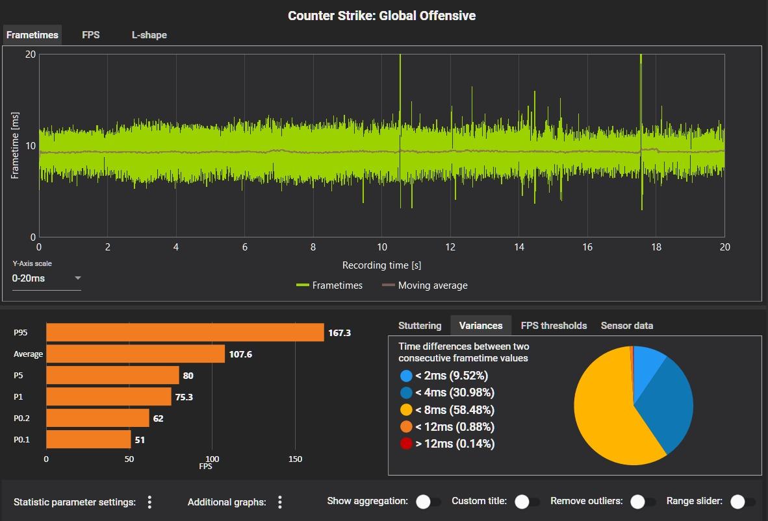Click the red > 12ms legend dot
Screen dimensions: 768x521
(406, 444)
